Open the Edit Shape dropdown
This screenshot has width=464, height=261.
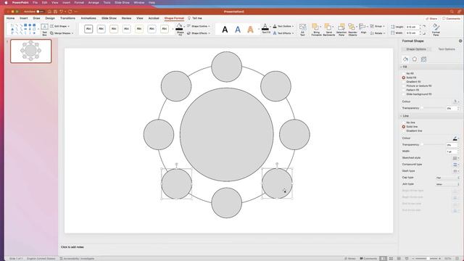click(x=59, y=26)
